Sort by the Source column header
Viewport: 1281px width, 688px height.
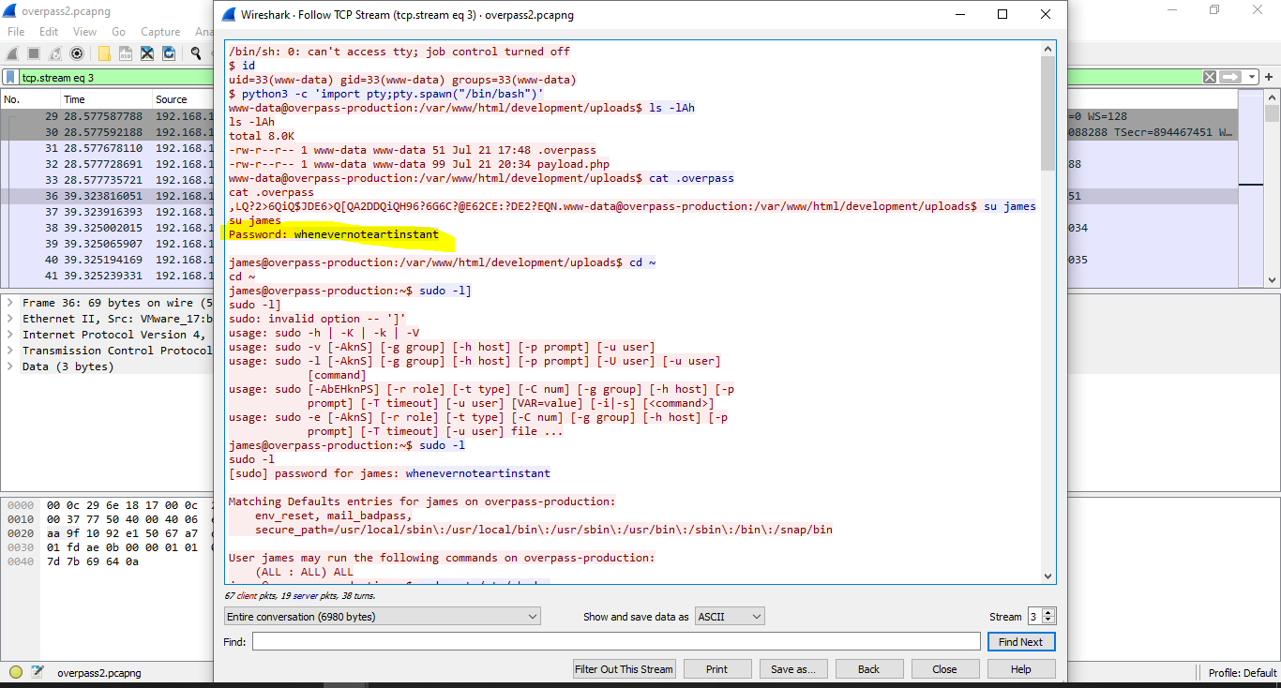(183, 99)
